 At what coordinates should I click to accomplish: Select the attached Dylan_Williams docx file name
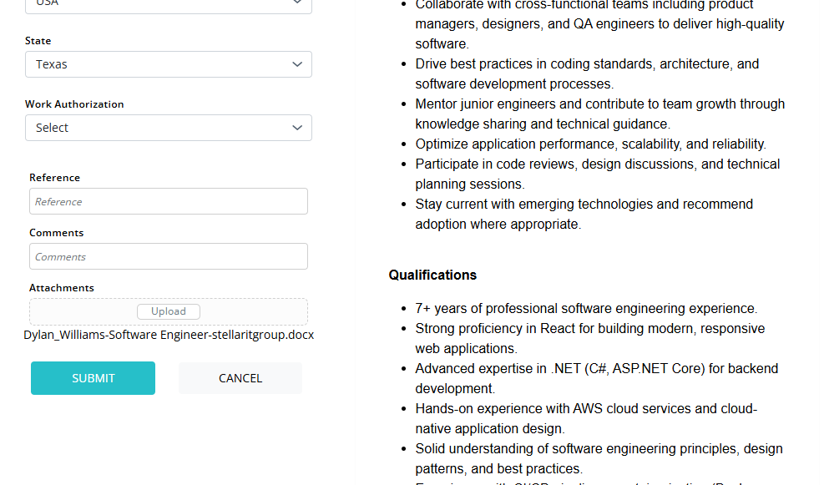pyautogui.click(x=169, y=335)
